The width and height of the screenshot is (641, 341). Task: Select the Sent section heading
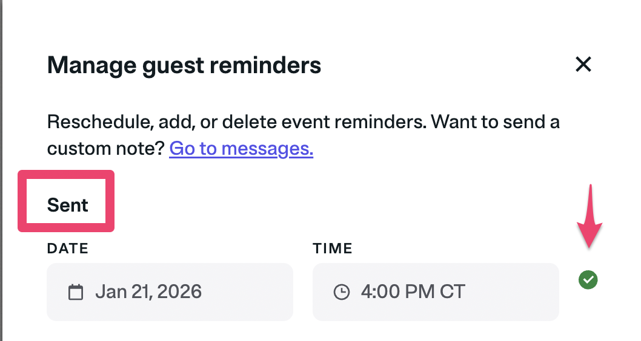[68, 205]
